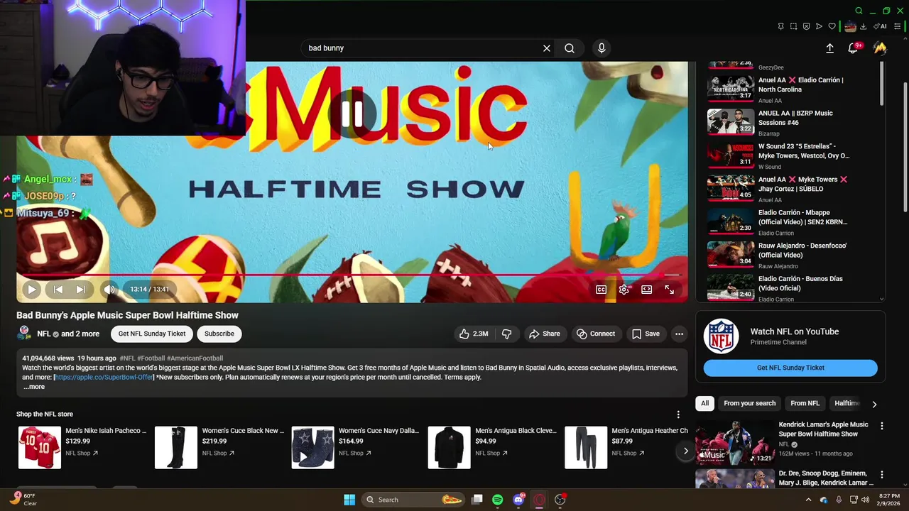Open OBS Studio from the taskbar

click(560, 500)
